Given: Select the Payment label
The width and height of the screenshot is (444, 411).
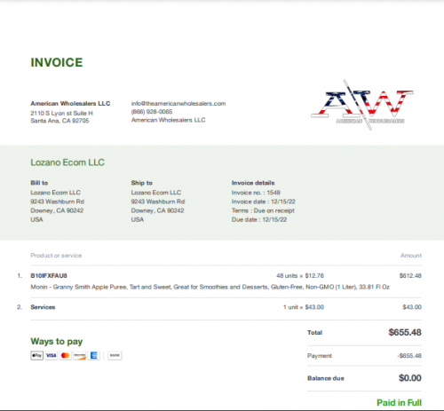Looking at the screenshot, I should [x=320, y=356].
